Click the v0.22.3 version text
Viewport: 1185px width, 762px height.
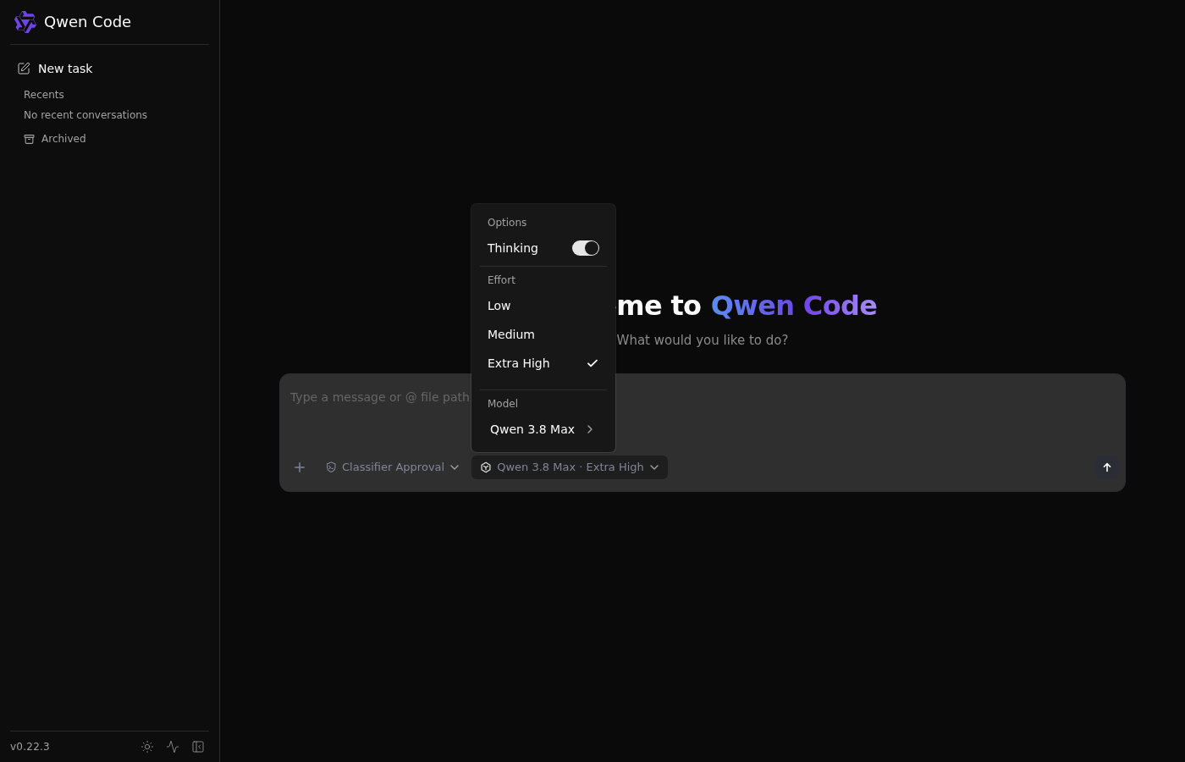coord(30,747)
